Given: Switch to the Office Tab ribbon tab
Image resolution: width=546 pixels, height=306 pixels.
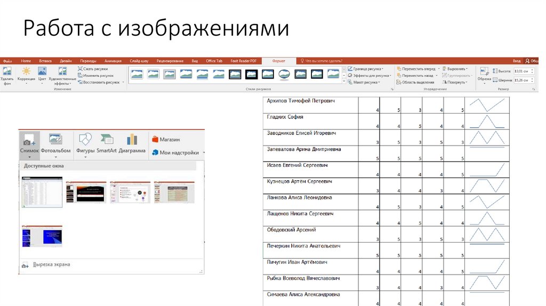Looking at the screenshot, I should tap(214, 61).
